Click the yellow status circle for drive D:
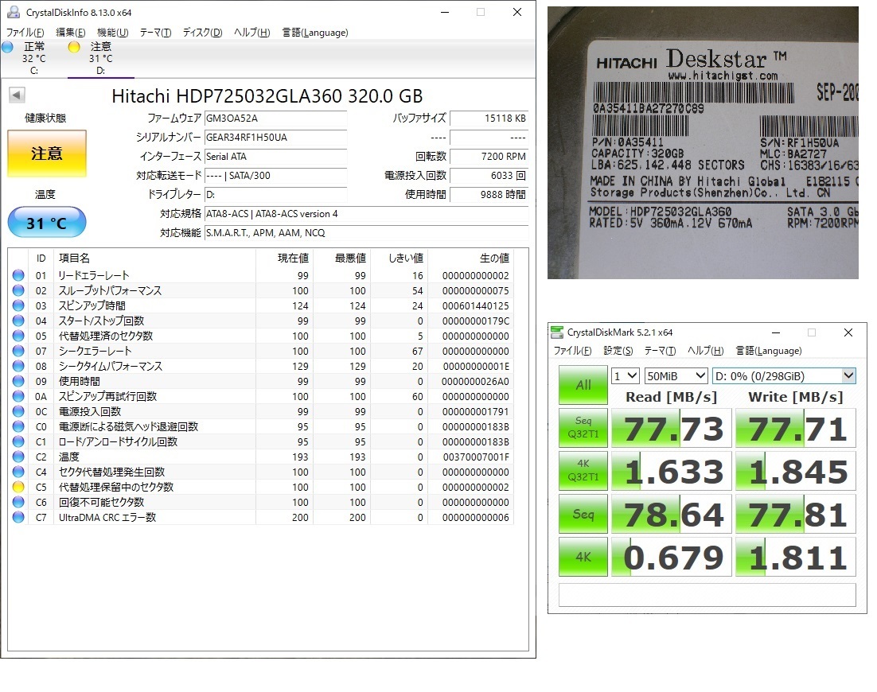877x692 pixels. (74, 47)
